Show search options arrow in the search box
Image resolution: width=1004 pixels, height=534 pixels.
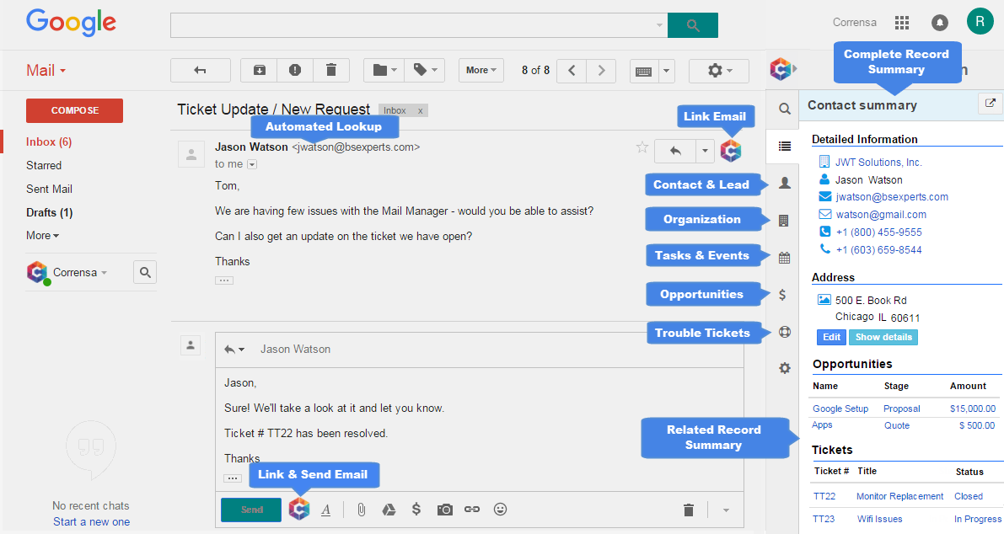click(x=659, y=25)
